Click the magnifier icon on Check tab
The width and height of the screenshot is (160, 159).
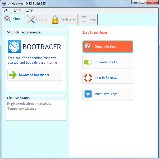8,19
